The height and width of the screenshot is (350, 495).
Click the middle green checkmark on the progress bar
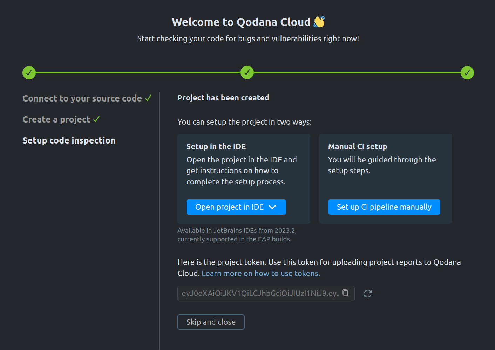pos(247,72)
